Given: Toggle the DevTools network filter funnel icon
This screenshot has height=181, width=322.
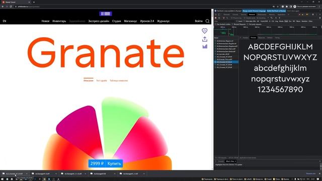Looking at the screenshot, I should coord(223,18).
